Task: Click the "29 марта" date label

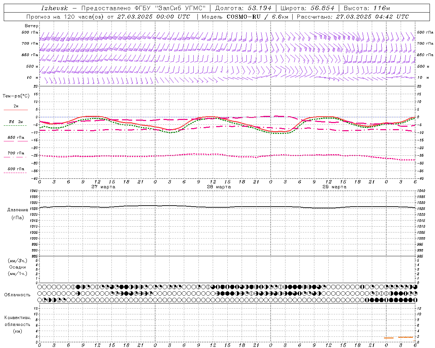Action: pyautogui.click(x=334, y=187)
